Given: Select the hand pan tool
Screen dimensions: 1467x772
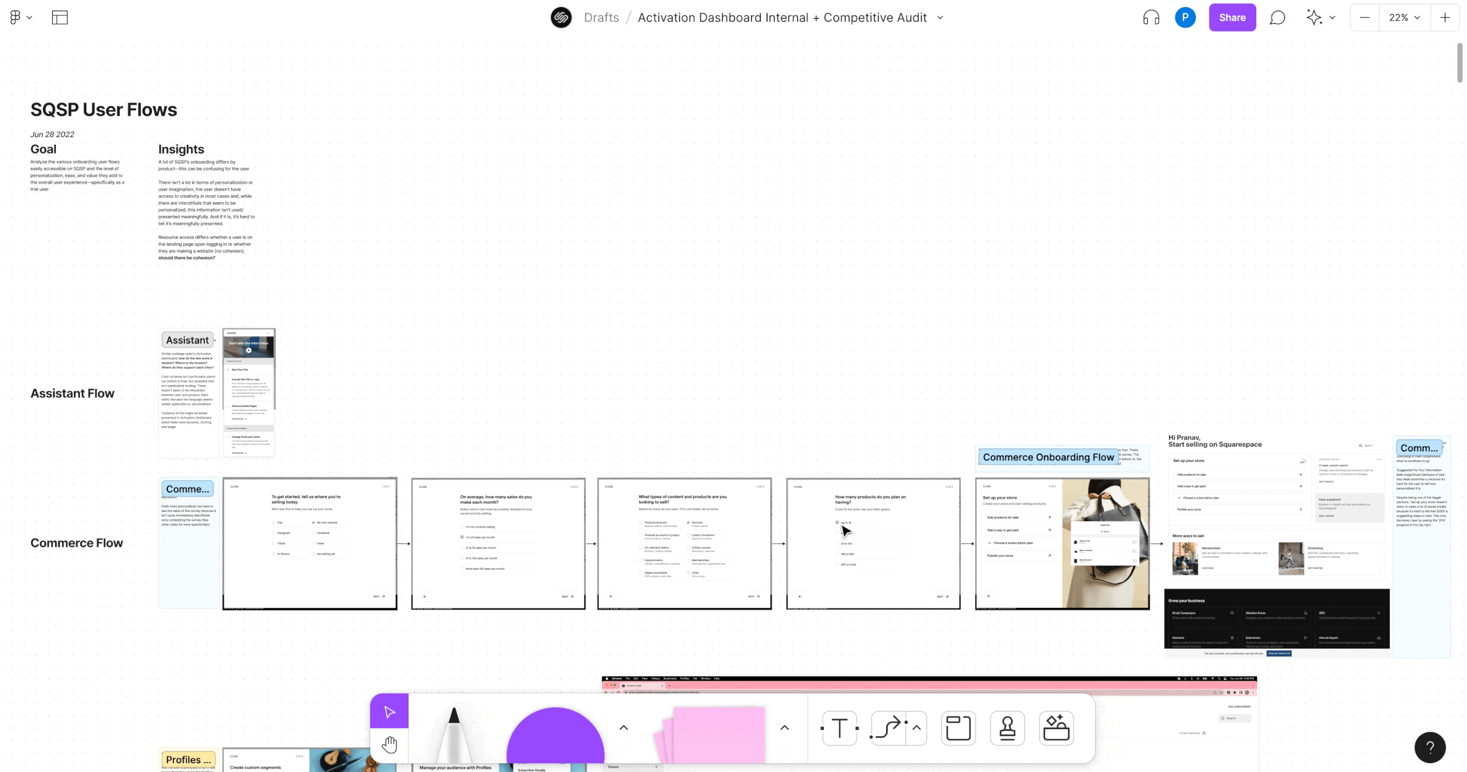Looking at the screenshot, I should (x=390, y=744).
